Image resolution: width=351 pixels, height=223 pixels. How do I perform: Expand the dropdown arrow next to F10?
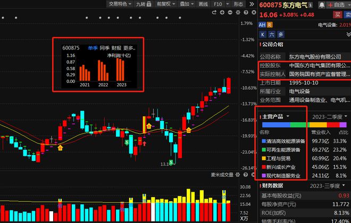(x=228, y=4)
